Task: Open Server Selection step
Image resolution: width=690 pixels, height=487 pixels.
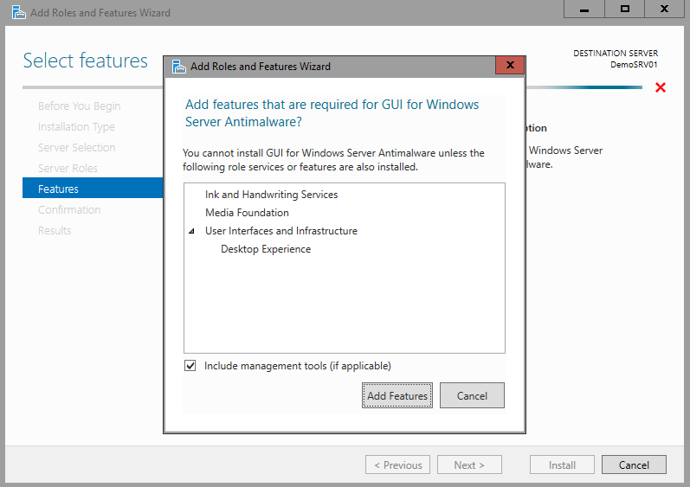Action: tap(76, 147)
